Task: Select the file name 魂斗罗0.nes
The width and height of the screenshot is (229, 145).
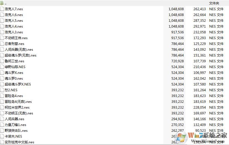Action: 14,79
